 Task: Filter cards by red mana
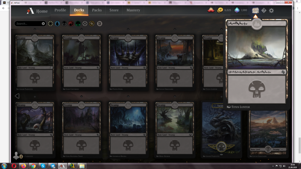point(71,23)
